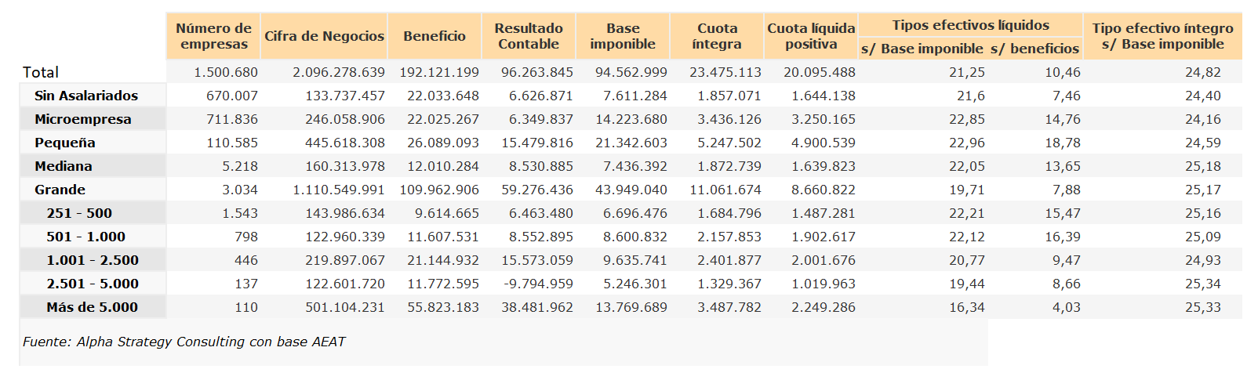Click the "Número de empresas" column header
The image size is (1258, 369).
tap(213, 36)
